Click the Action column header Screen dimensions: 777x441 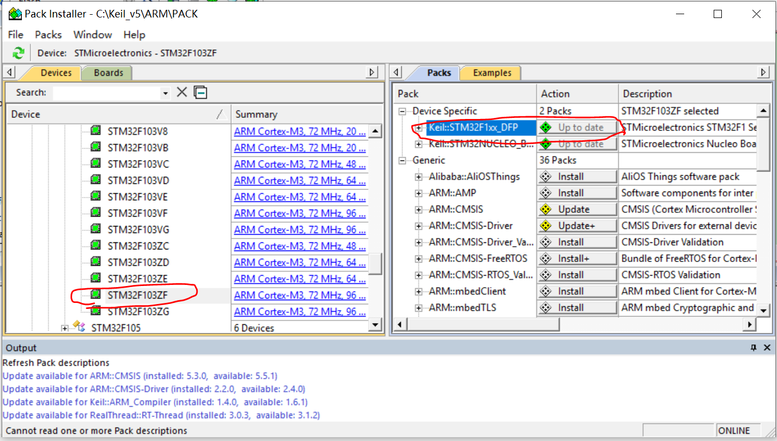pos(577,94)
